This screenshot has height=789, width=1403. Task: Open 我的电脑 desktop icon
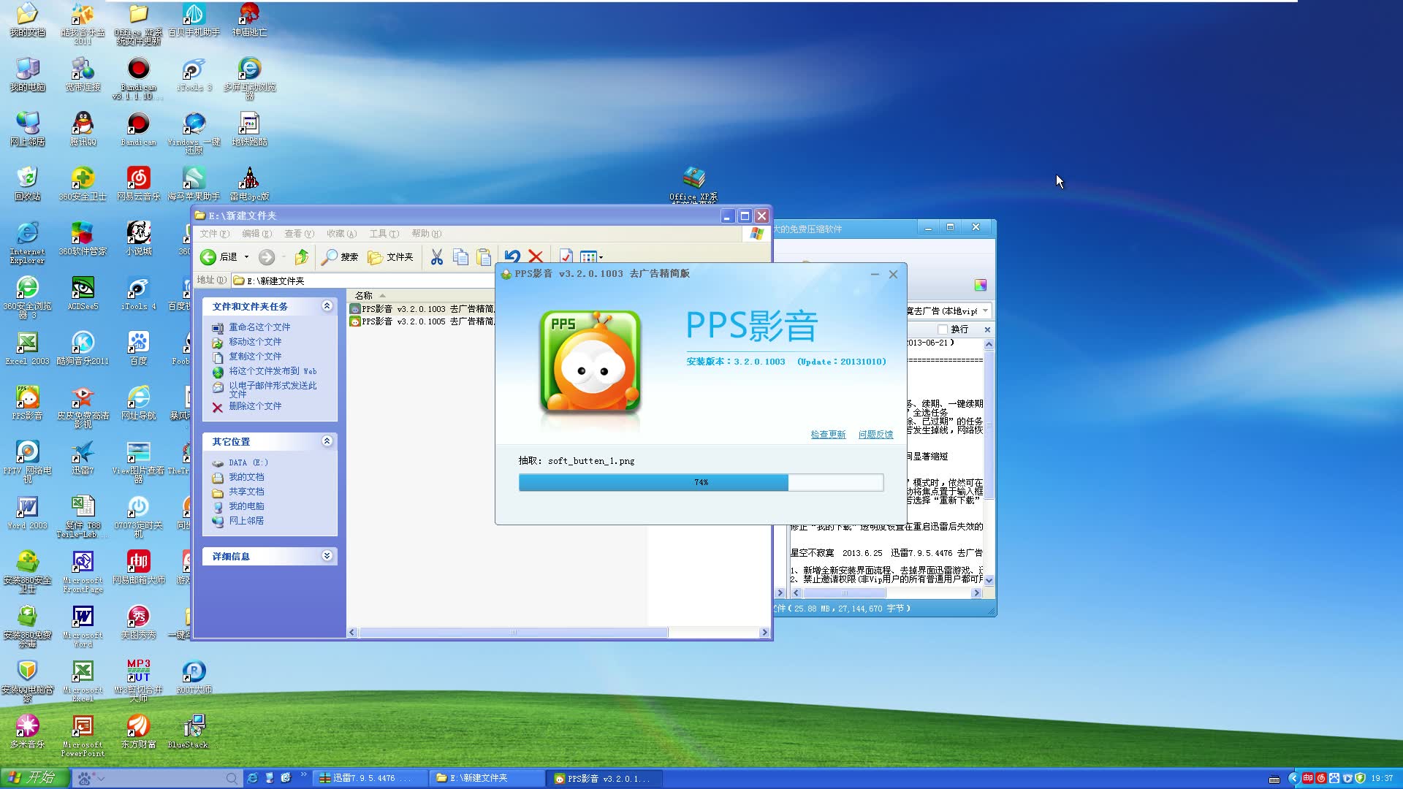[27, 74]
